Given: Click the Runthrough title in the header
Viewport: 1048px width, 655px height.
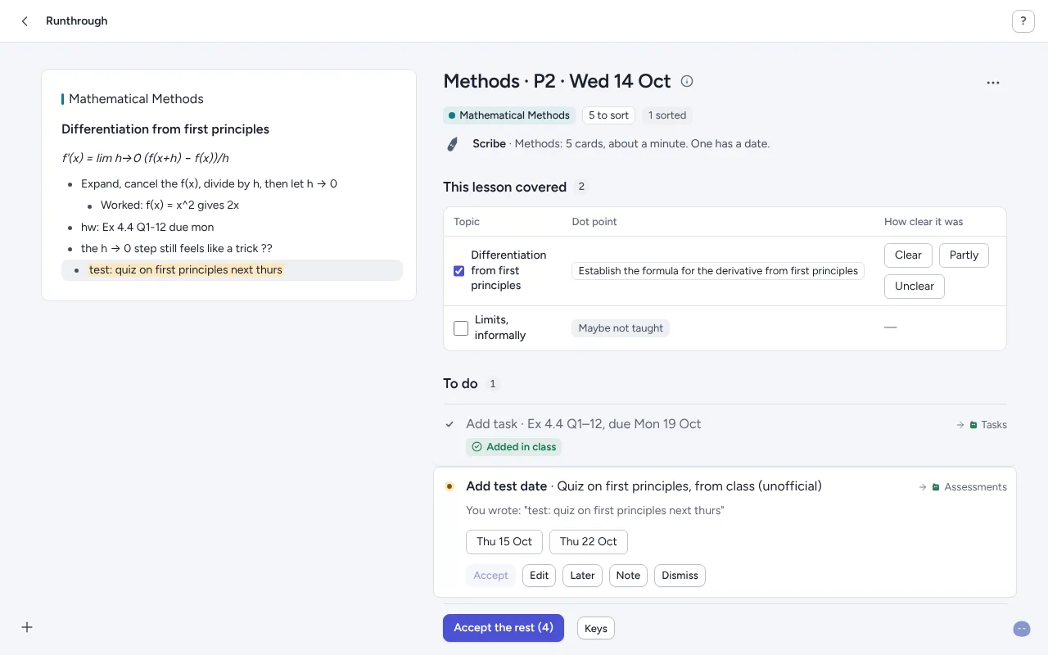Looking at the screenshot, I should (x=77, y=21).
